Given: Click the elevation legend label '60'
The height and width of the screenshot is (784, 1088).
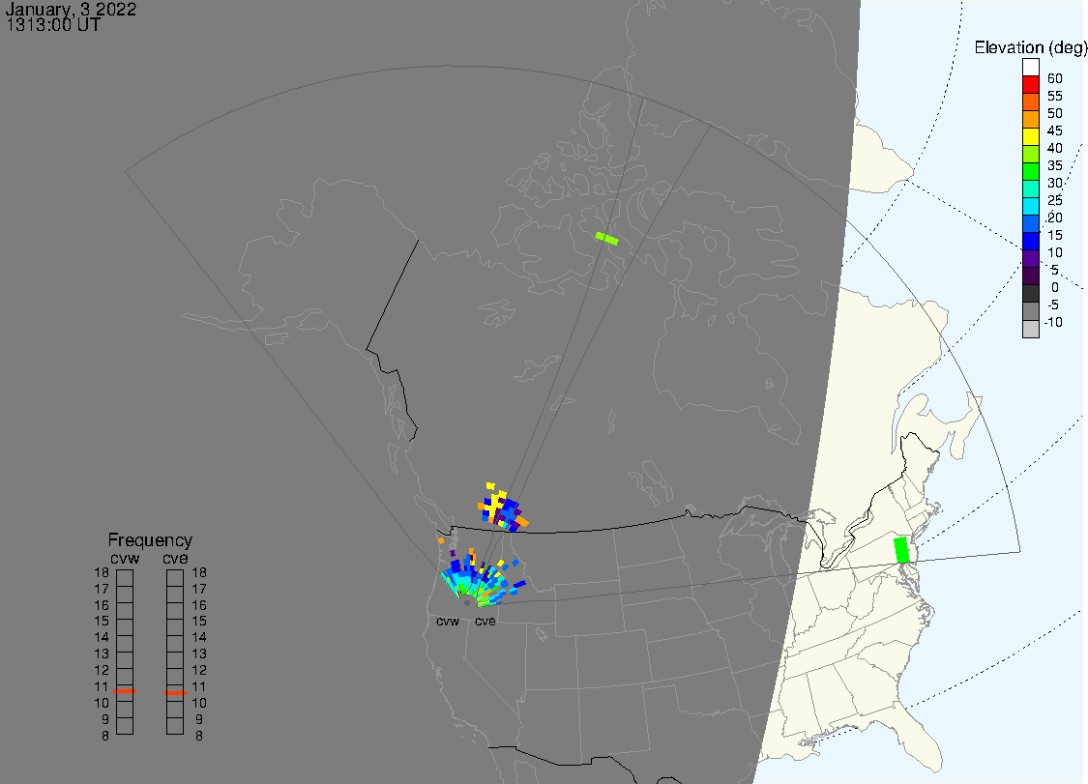Looking at the screenshot, I should coord(1055,78).
